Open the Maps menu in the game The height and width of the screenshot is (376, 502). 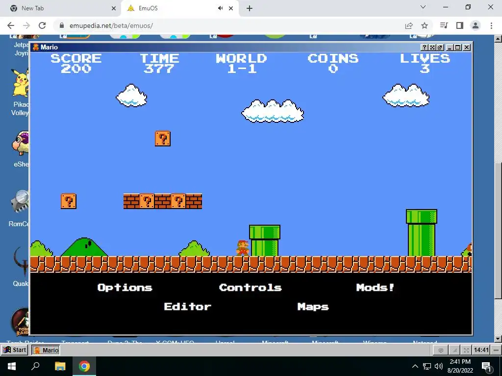click(x=313, y=306)
